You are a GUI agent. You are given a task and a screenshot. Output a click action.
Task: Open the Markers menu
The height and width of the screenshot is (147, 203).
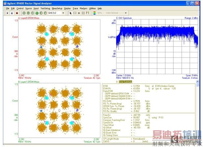83,9
